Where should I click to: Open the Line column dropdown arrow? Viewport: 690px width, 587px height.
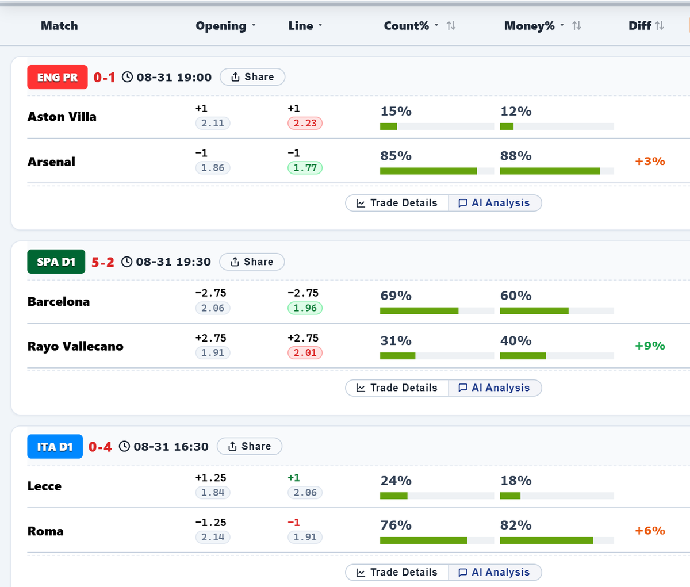pos(320,26)
